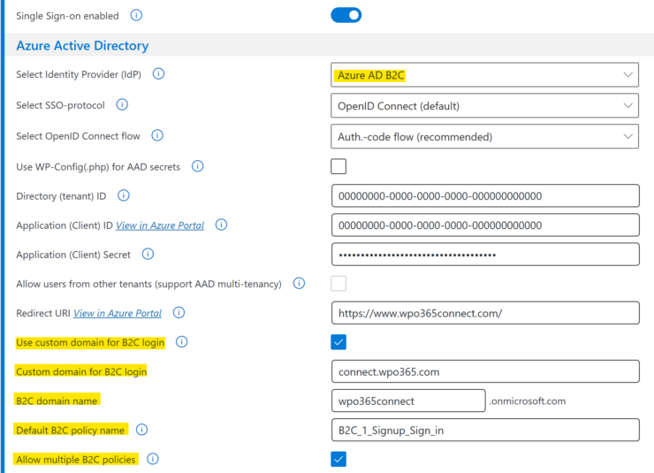654x473 pixels.
Task: Click the Custom domain for B2C login label
Action: (81, 371)
